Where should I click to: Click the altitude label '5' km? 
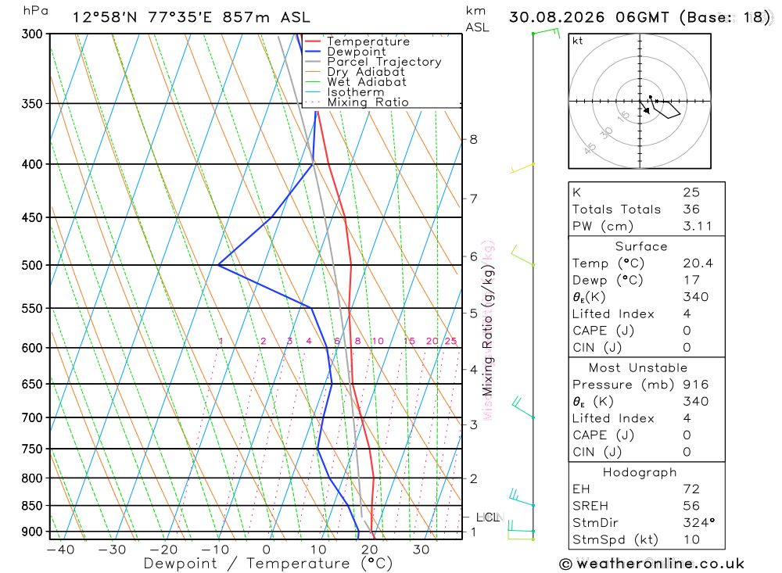click(473, 313)
